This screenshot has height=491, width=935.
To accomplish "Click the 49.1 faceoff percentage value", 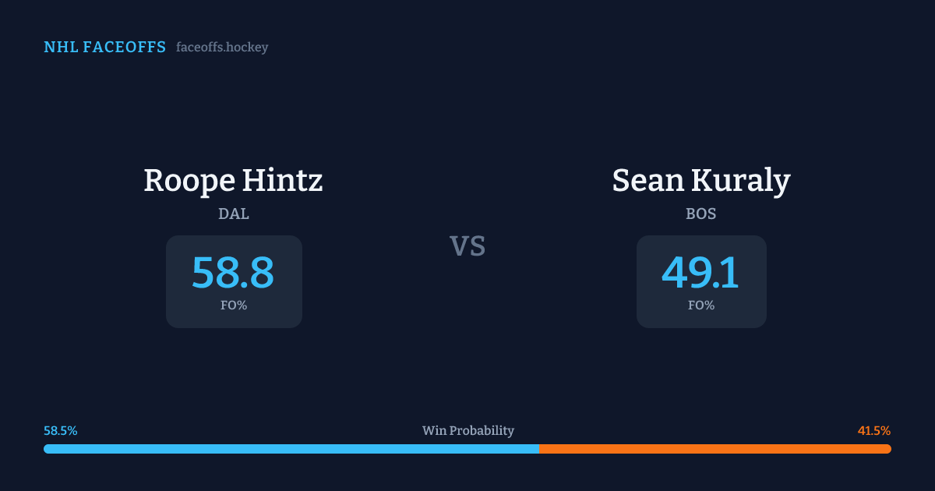I will click(x=700, y=273).
